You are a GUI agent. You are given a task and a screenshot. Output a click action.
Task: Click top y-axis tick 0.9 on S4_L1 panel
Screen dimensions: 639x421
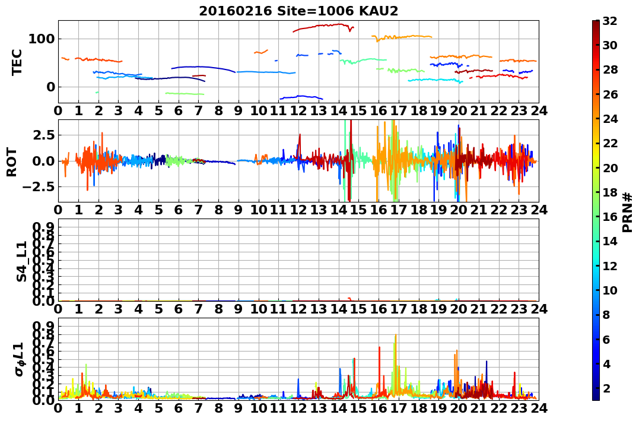pos(42,227)
